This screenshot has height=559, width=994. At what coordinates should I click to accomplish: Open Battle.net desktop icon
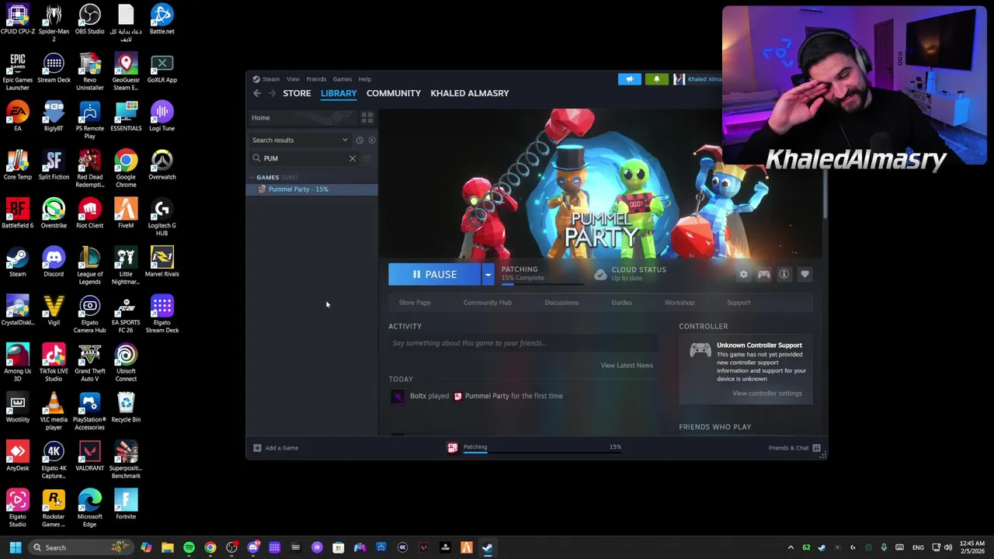(x=162, y=20)
